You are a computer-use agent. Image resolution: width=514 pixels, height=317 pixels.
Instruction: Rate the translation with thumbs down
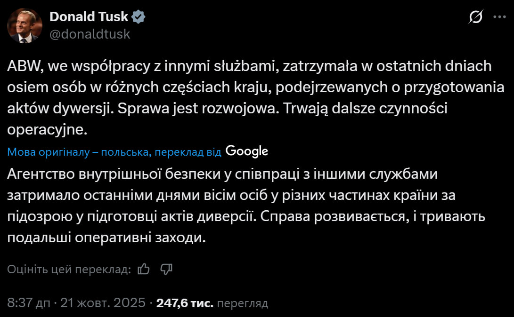(x=167, y=269)
